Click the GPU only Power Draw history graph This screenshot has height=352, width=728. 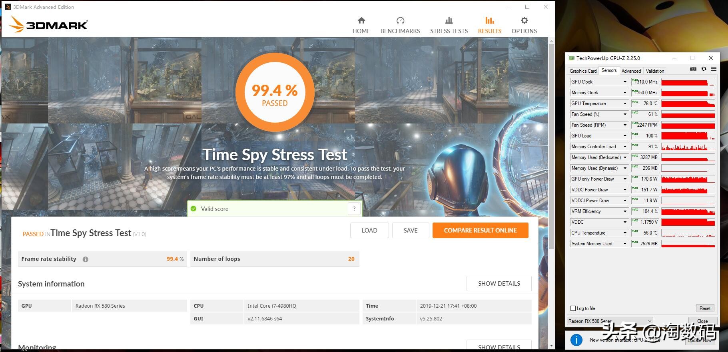688,179
